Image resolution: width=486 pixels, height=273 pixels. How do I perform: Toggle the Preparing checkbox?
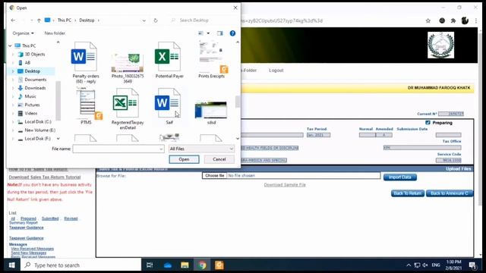(428, 123)
